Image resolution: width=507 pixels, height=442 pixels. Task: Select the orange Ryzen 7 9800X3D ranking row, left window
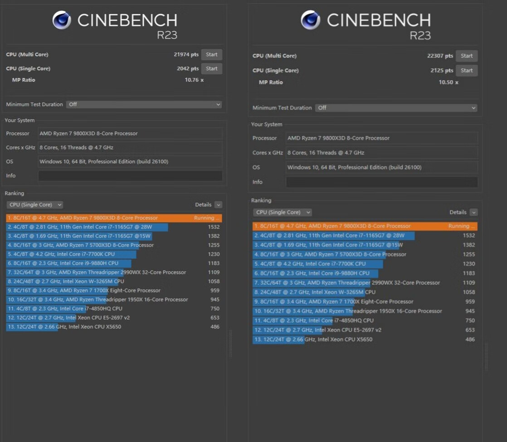point(114,218)
